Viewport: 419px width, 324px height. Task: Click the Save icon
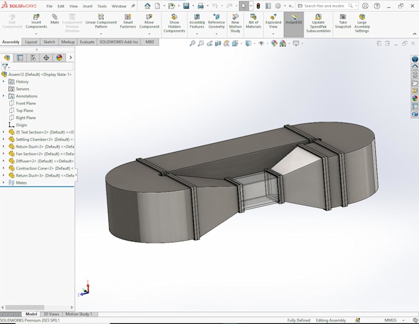186,6
